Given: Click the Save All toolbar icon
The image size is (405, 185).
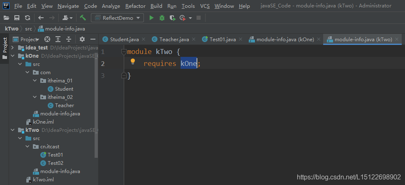Looking at the screenshot, I should click(x=17, y=18).
